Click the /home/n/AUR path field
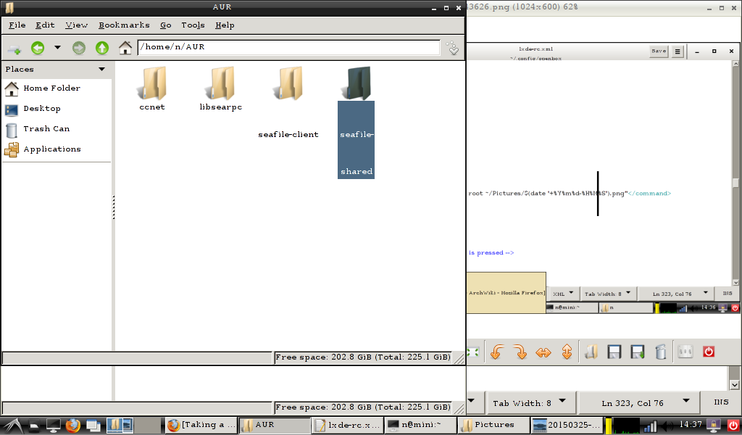The image size is (742, 435). tap(288, 47)
